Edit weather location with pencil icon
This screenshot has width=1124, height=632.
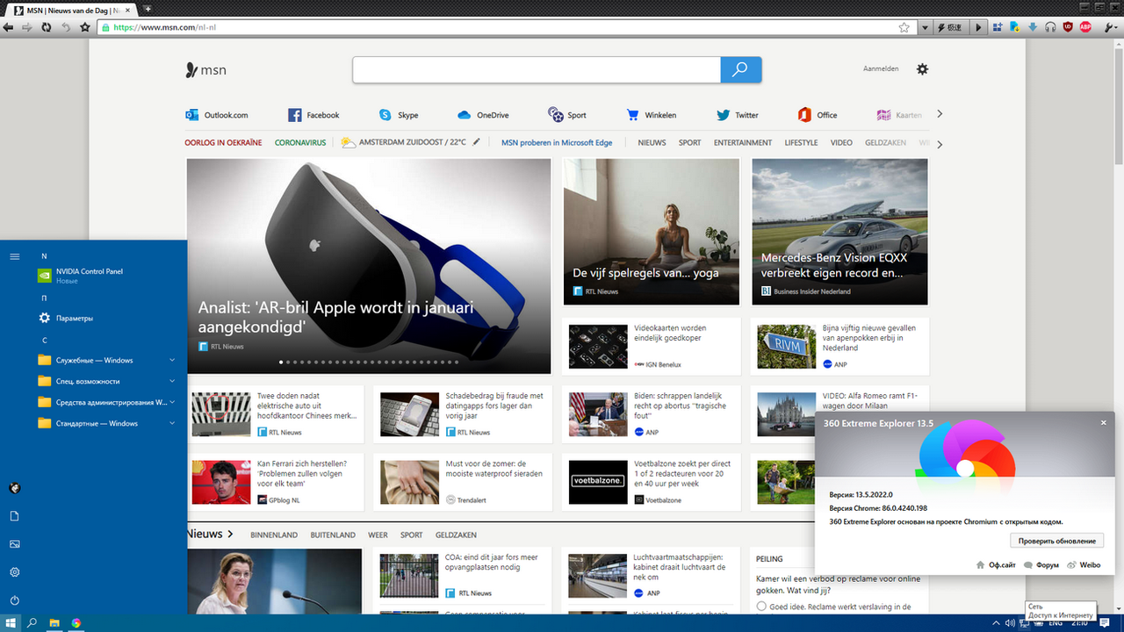tap(477, 141)
